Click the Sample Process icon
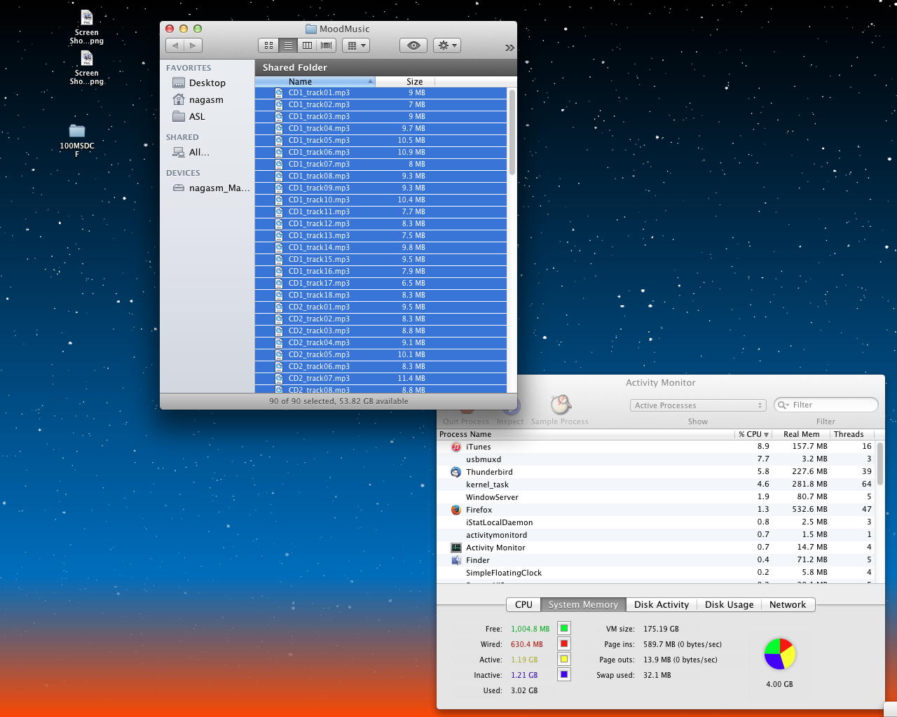The height and width of the screenshot is (717, 897). 560,405
